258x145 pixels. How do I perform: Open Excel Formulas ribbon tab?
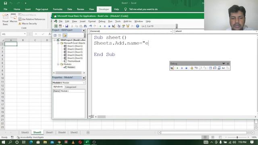tap(58, 9)
